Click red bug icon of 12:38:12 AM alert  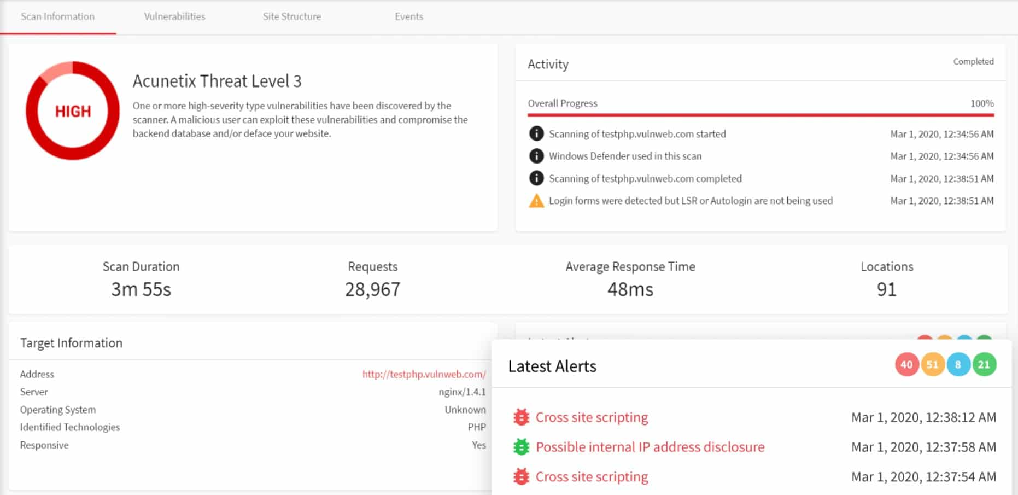click(x=522, y=417)
